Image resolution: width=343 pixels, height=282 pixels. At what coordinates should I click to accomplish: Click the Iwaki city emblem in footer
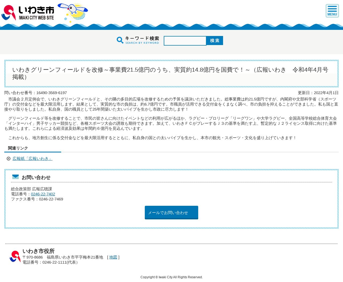(x=15, y=256)
